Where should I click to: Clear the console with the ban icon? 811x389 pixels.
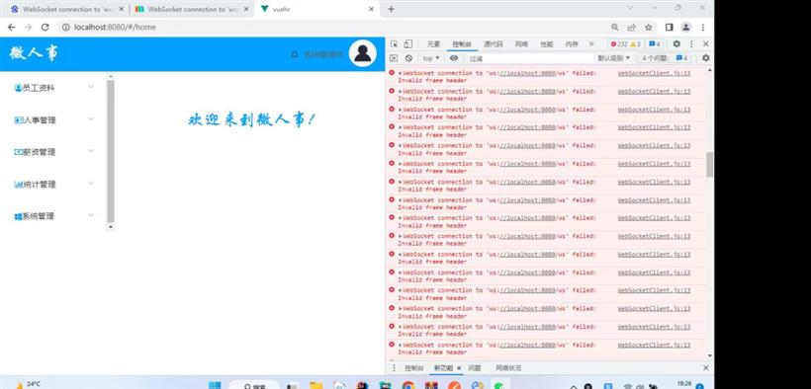click(408, 58)
